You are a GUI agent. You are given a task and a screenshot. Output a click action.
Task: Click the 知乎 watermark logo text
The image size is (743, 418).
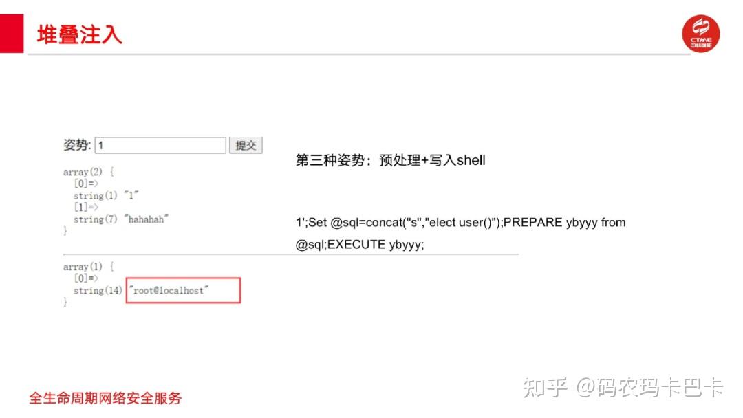coord(545,388)
